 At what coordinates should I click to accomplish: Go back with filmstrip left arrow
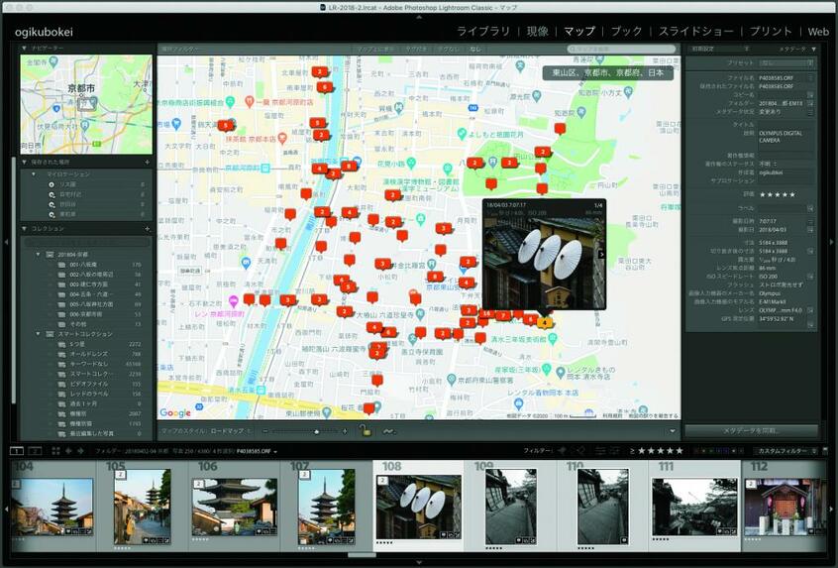[x=68, y=451]
